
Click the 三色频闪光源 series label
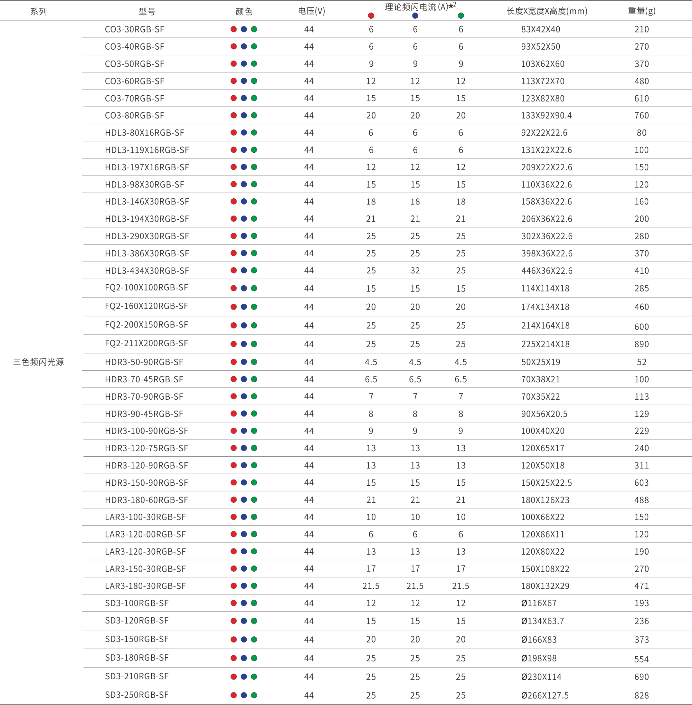(39, 362)
